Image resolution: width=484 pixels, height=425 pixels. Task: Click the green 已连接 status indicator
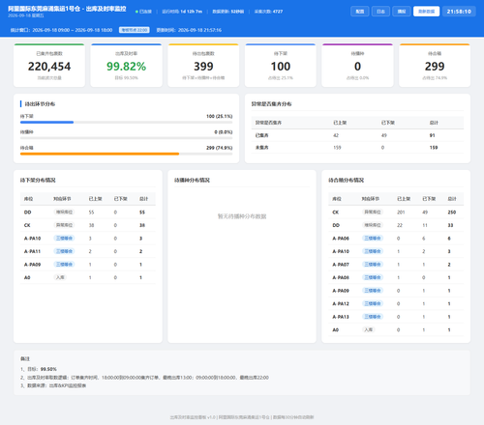tap(143, 12)
